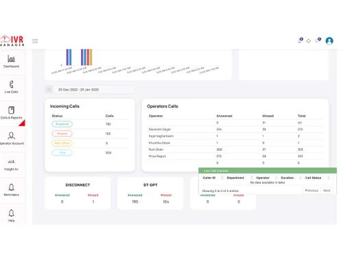Click the Incoming Calls card title

click(64, 106)
